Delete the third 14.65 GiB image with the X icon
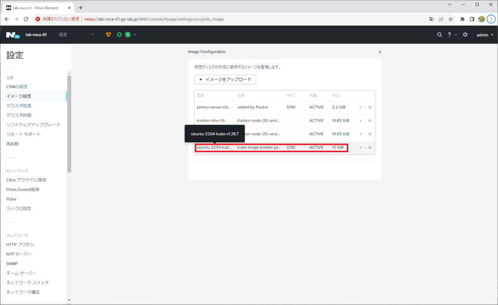Image resolution: width=498 pixels, height=305 pixels. pyautogui.click(x=370, y=134)
